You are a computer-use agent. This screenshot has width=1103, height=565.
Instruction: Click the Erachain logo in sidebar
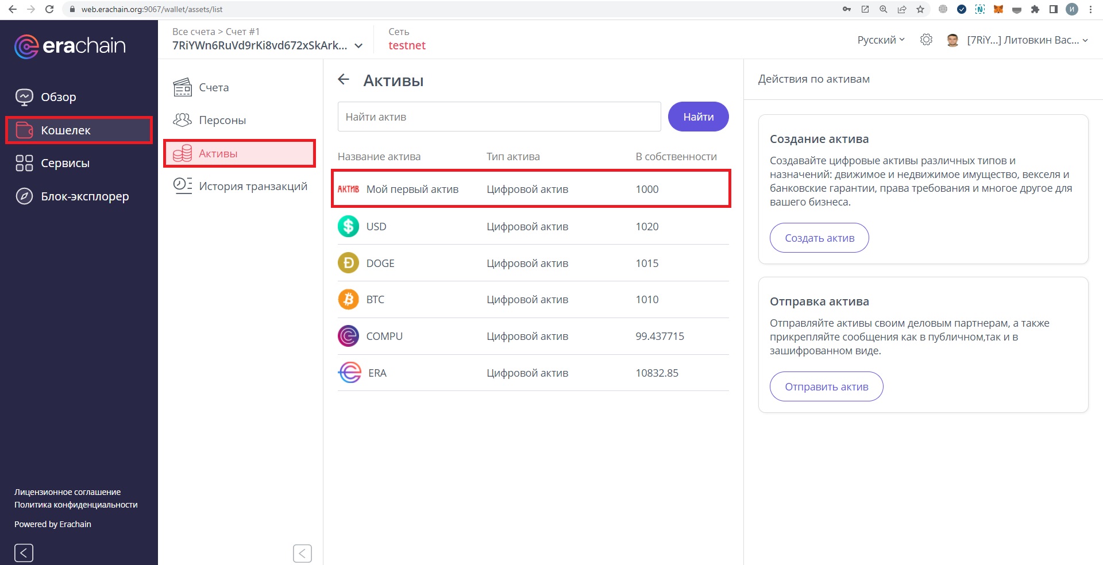pyautogui.click(x=70, y=46)
